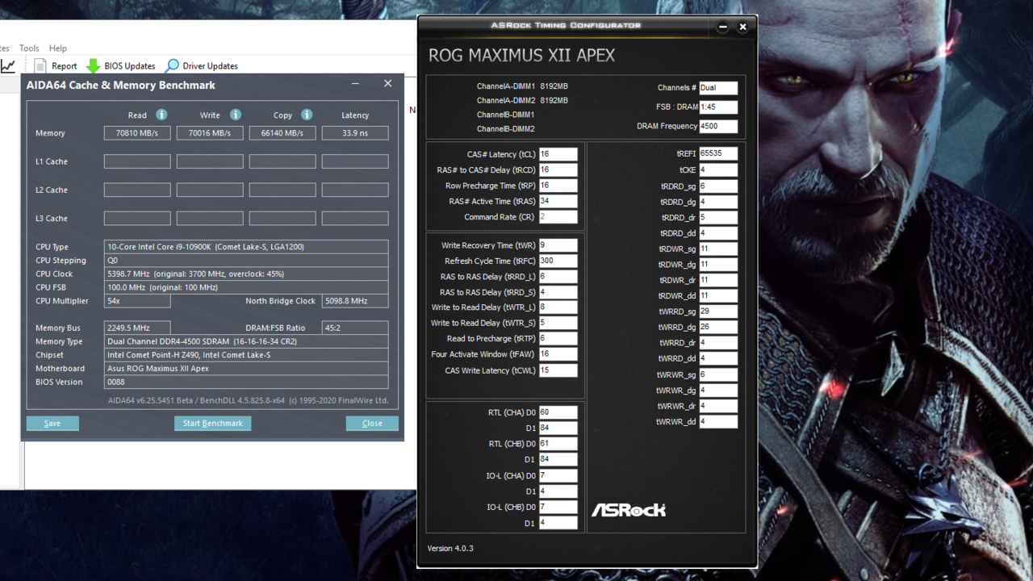Click the Write Recovery Time (tWR) field

[558, 245]
